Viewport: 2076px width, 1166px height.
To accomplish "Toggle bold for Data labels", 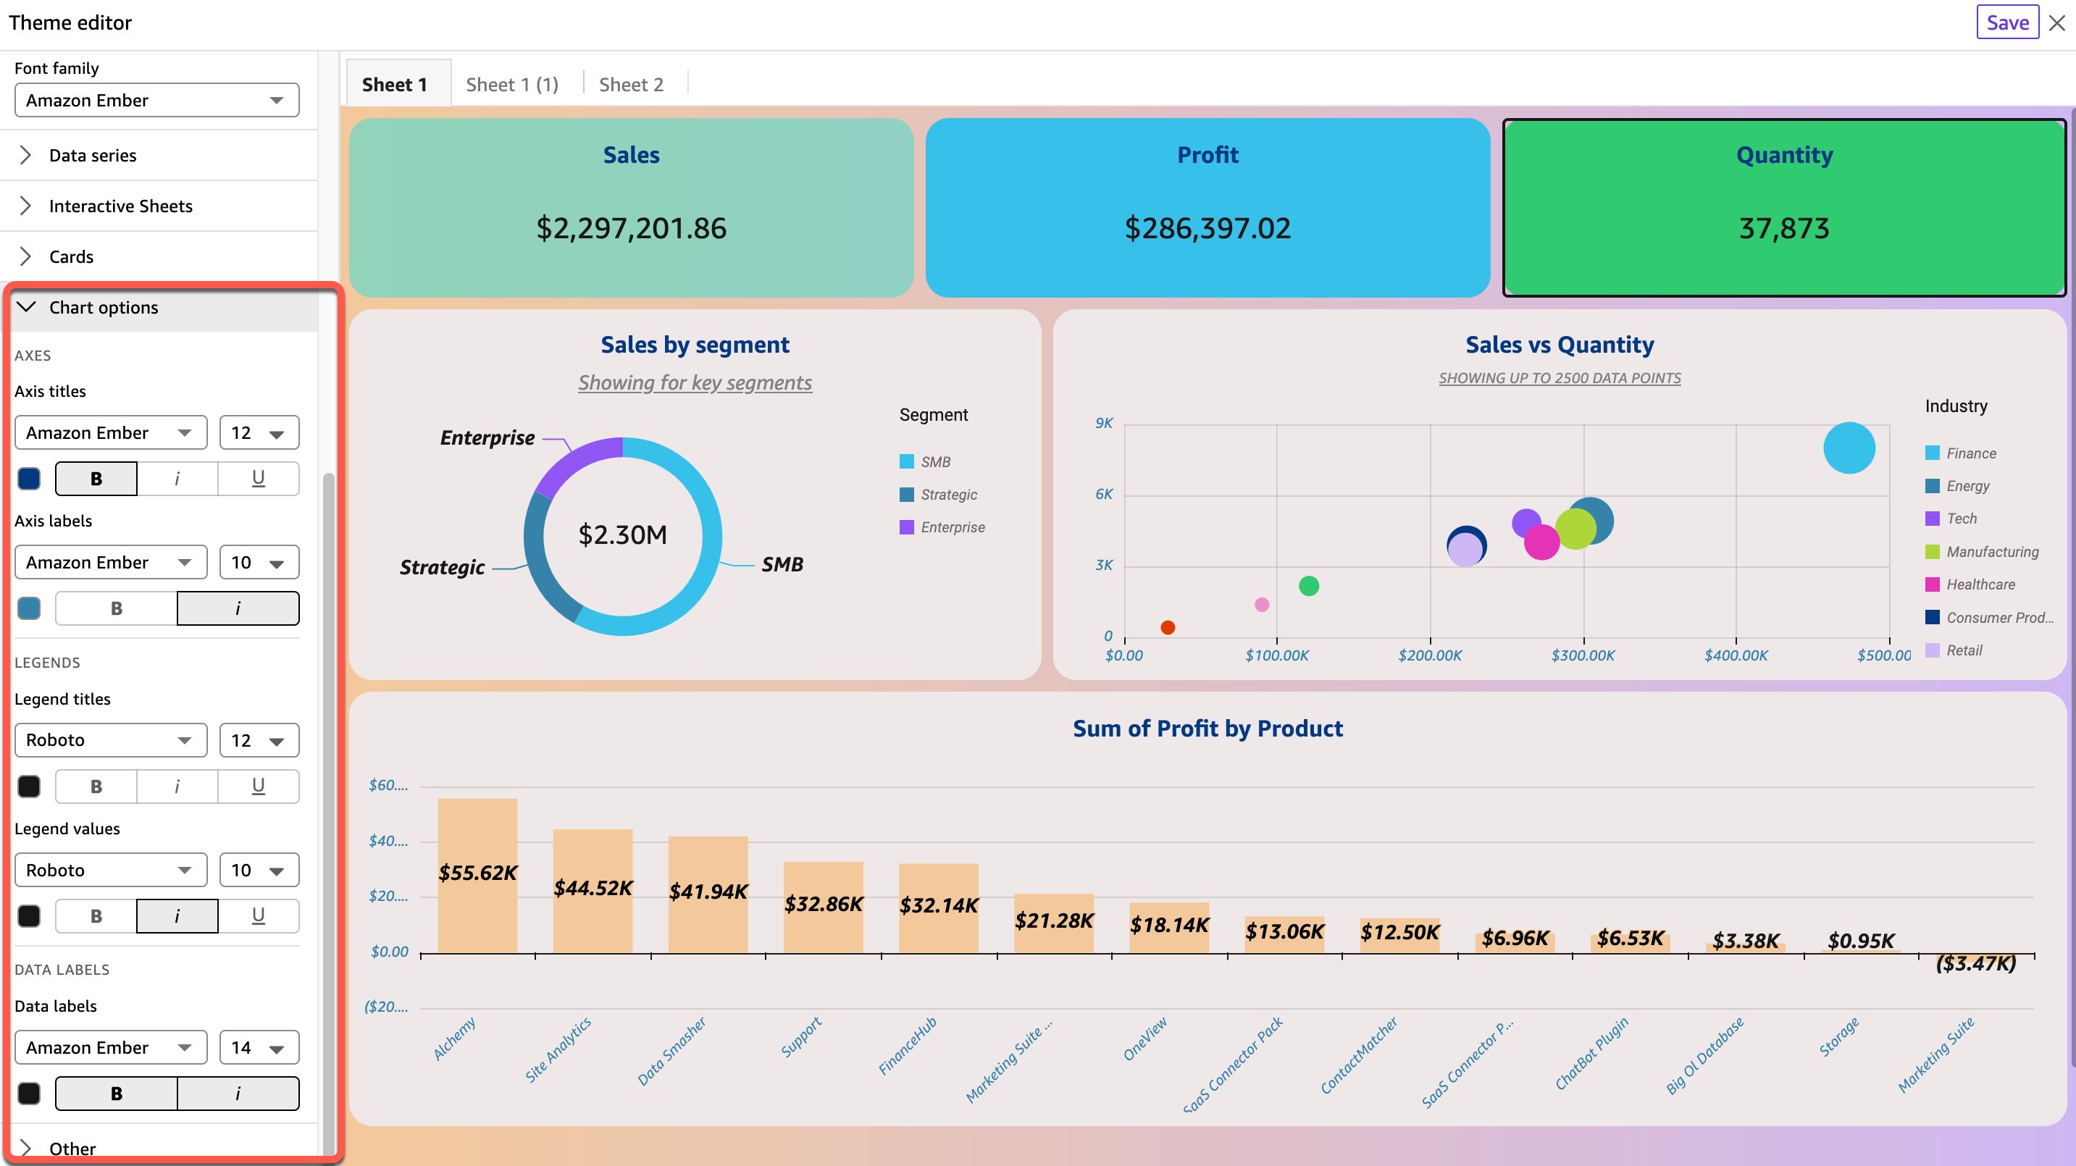I will [116, 1094].
